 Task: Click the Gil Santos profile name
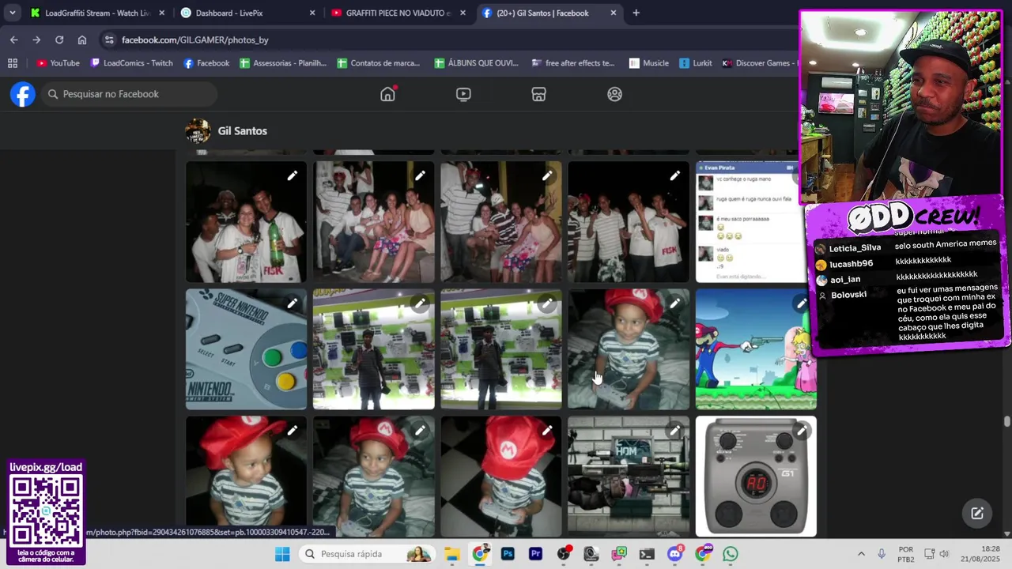point(242,131)
